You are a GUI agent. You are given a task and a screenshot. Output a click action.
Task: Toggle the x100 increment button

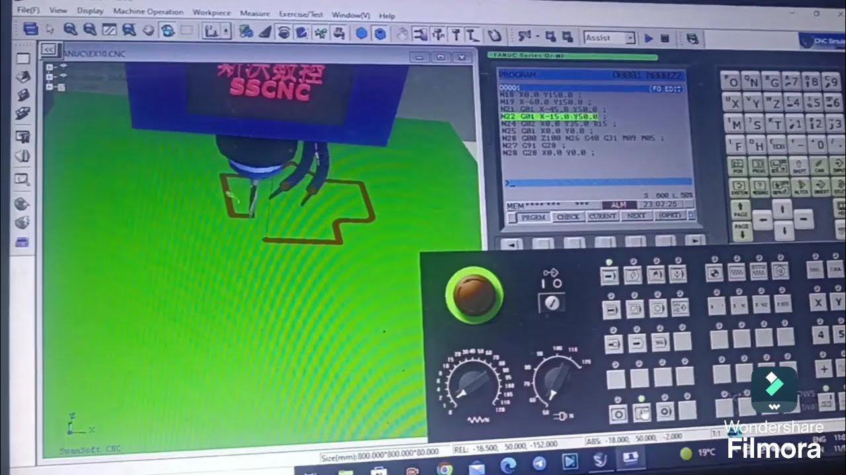(761, 304)
